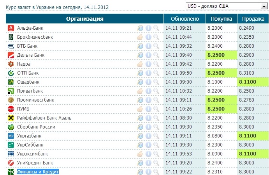Open Дельта Банк website globe icon
This screenshot has width=269, height=175.
pos(140,55)
